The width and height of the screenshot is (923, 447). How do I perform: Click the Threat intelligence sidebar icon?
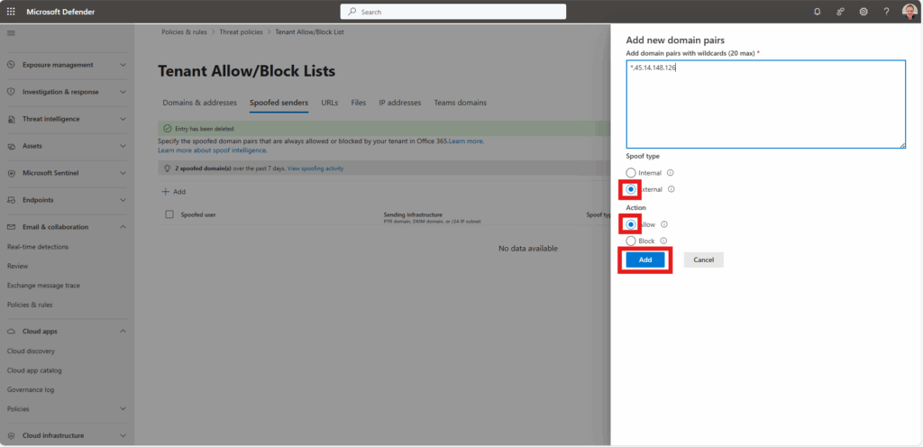click(11, 119)
